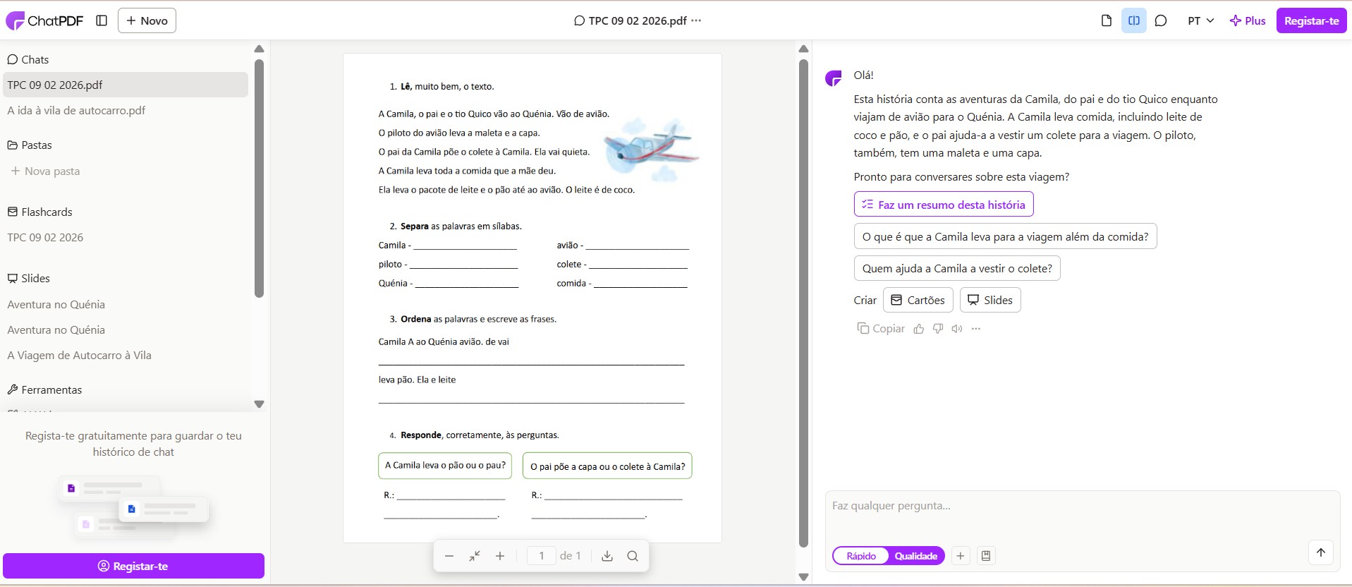Open first Aventura no Quénia slides

(56, 304)
